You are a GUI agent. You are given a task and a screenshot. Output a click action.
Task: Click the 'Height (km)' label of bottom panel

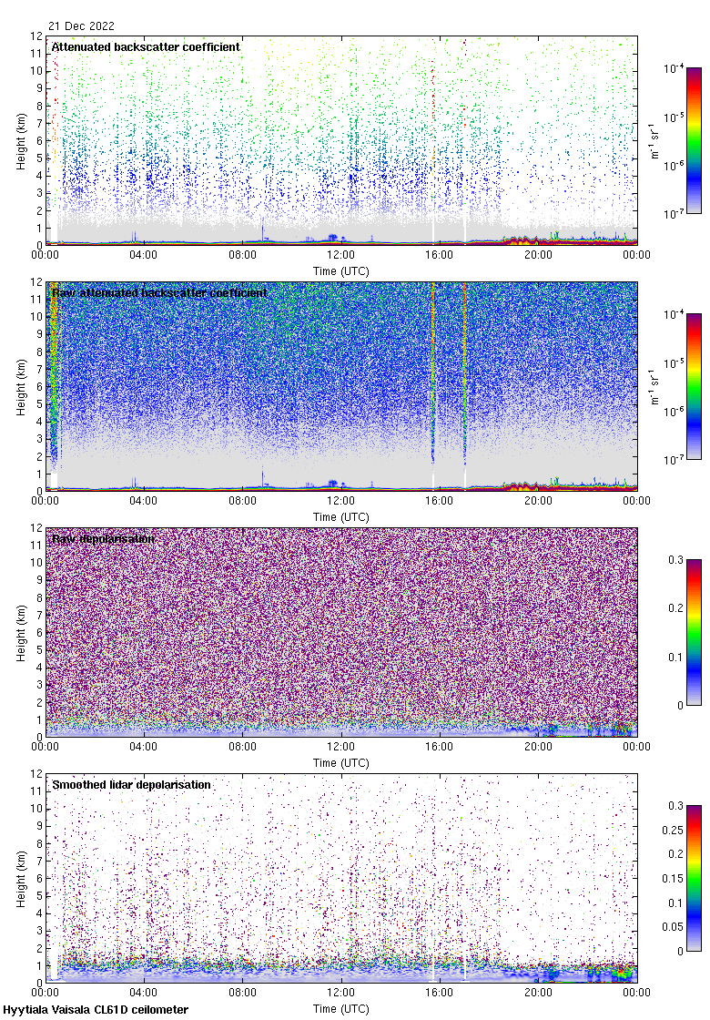click(21, 878)
